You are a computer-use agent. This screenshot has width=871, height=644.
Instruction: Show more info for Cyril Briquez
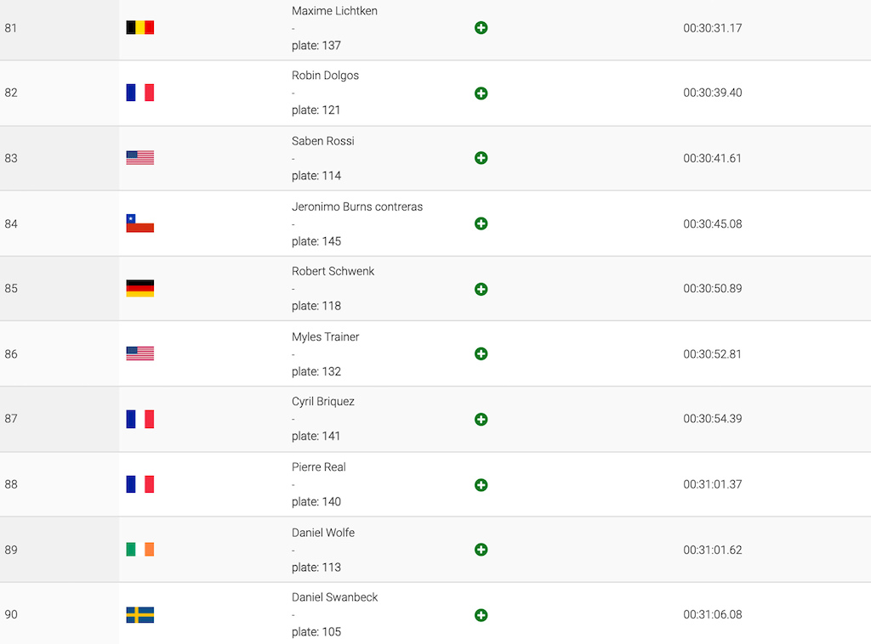tap(481, 420)
